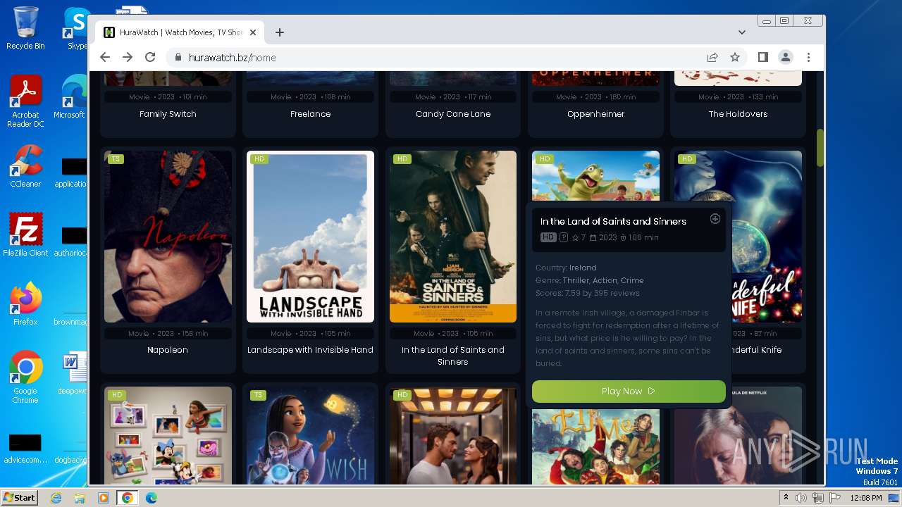This screenshot has height=507, width=902.
Task: Open the Chrome profile menu
Action: click(786, 57)
